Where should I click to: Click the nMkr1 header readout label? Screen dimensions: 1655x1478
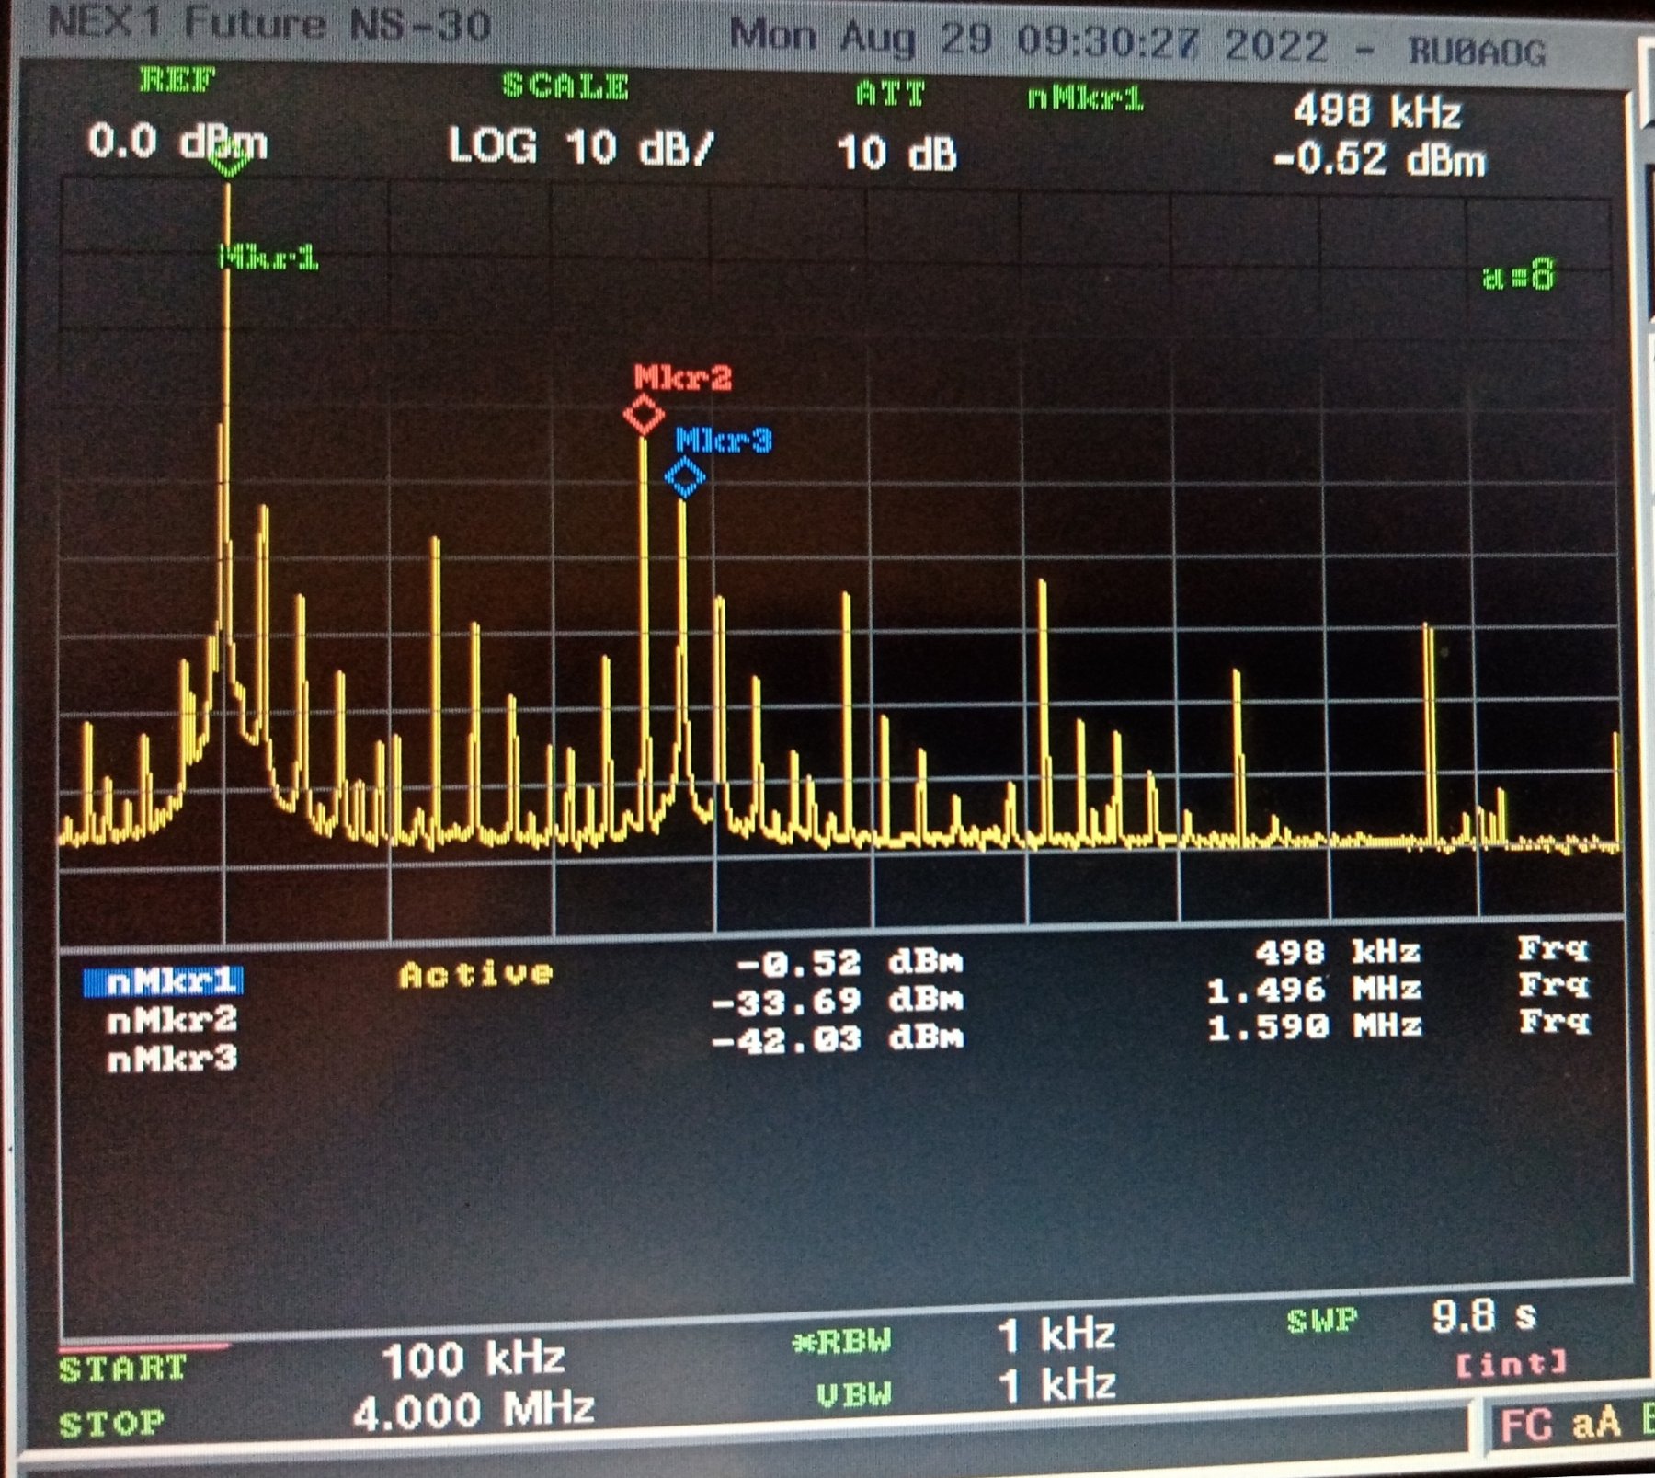pyautogui.click(x=1085, y=98)
